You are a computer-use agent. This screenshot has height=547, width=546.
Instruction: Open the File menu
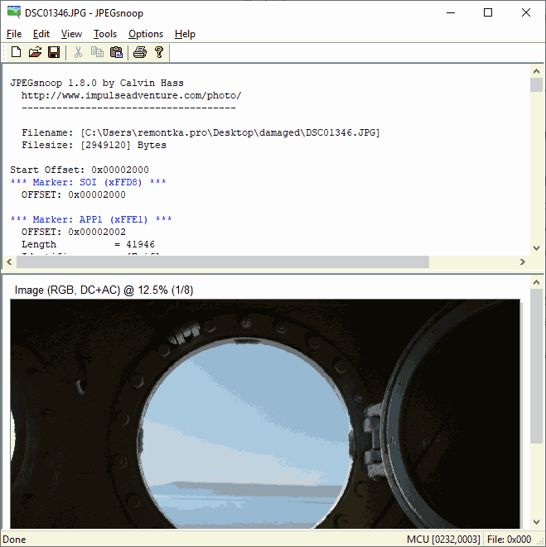click(14, 34)
